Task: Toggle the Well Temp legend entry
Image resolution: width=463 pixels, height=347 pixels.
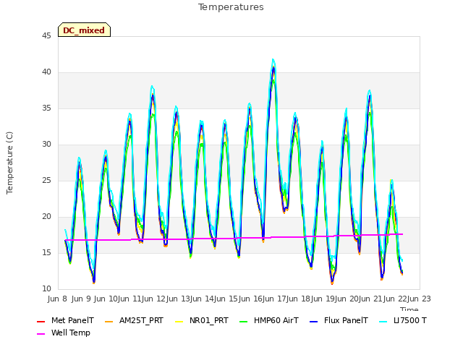Action: pyautogui.click(x=64, y=333)
